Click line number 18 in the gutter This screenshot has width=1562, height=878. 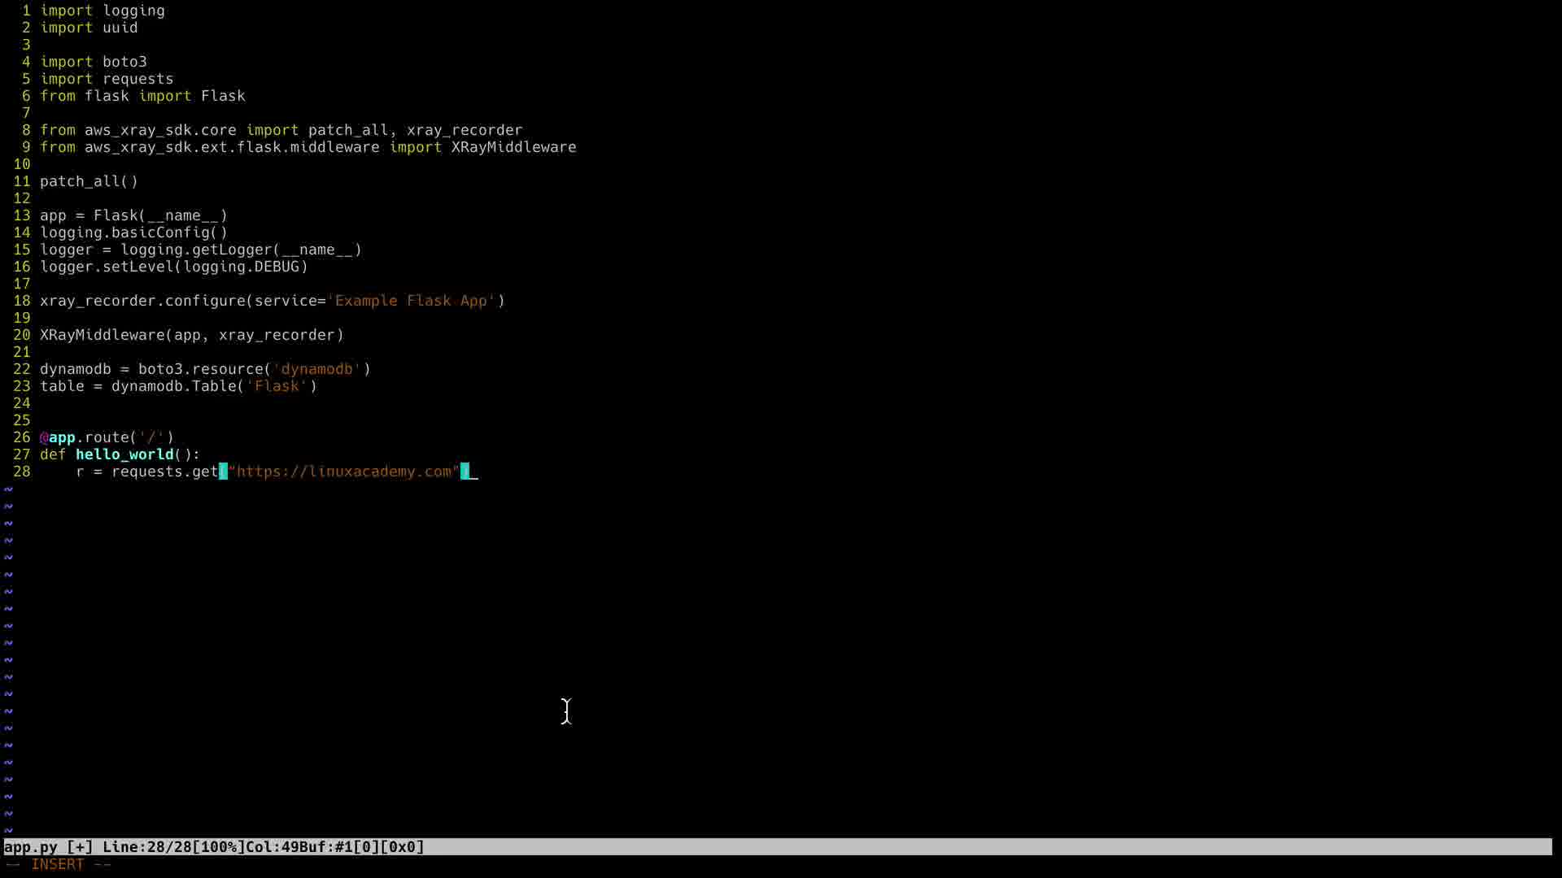(22, 301)
